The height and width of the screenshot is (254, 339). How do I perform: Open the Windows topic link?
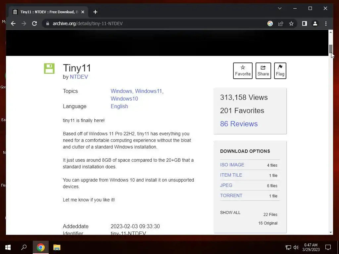pyautogui.click(x=121, y=91)
